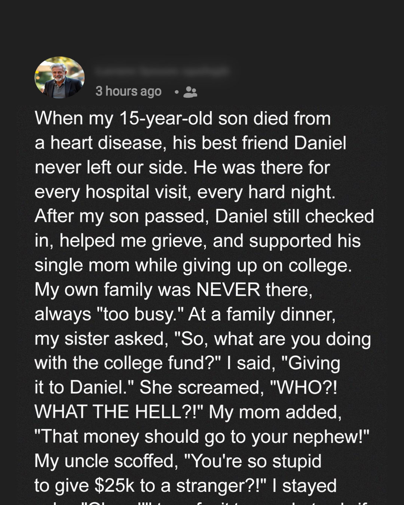Click "WHAT THE HELL?!" text
The height and width of the screenshot is (505, 404).
(x=118, y=412)
